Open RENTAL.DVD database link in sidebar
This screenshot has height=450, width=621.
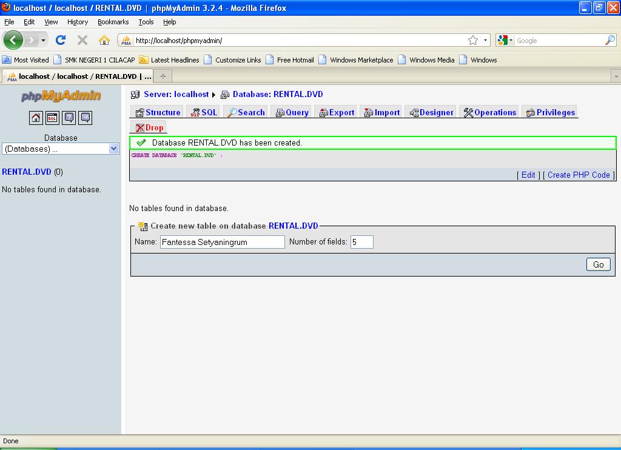pos(27,172)
